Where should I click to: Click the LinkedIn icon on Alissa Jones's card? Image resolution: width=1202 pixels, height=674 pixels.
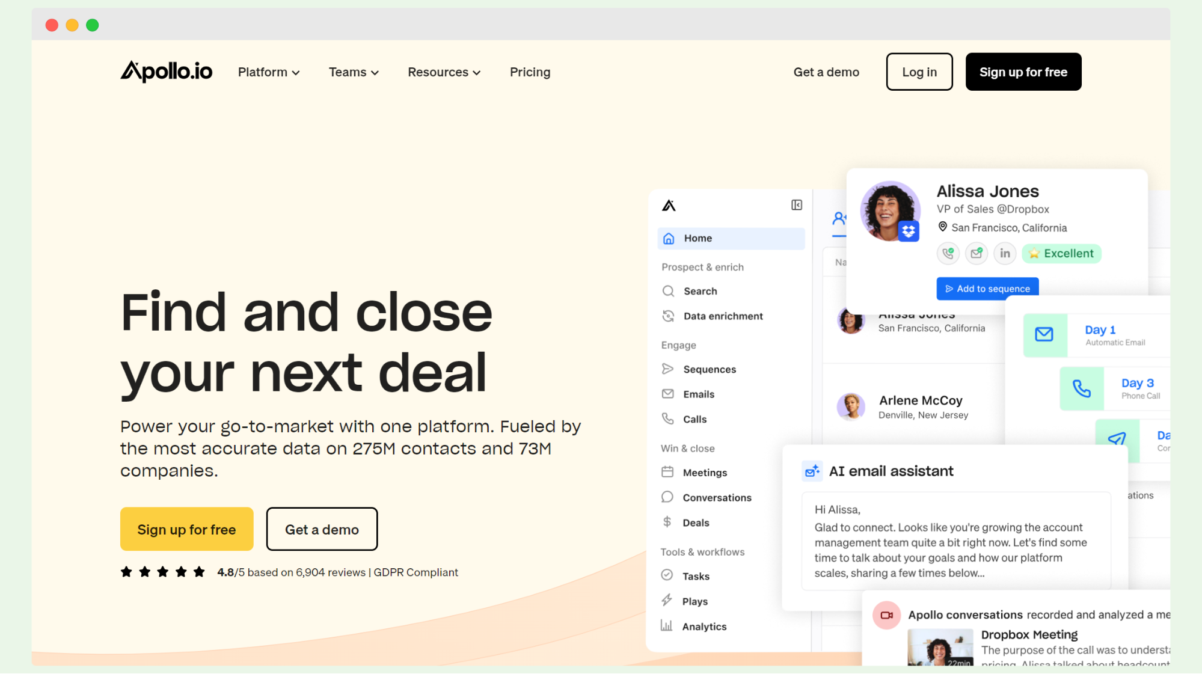tap(1004, 253)
